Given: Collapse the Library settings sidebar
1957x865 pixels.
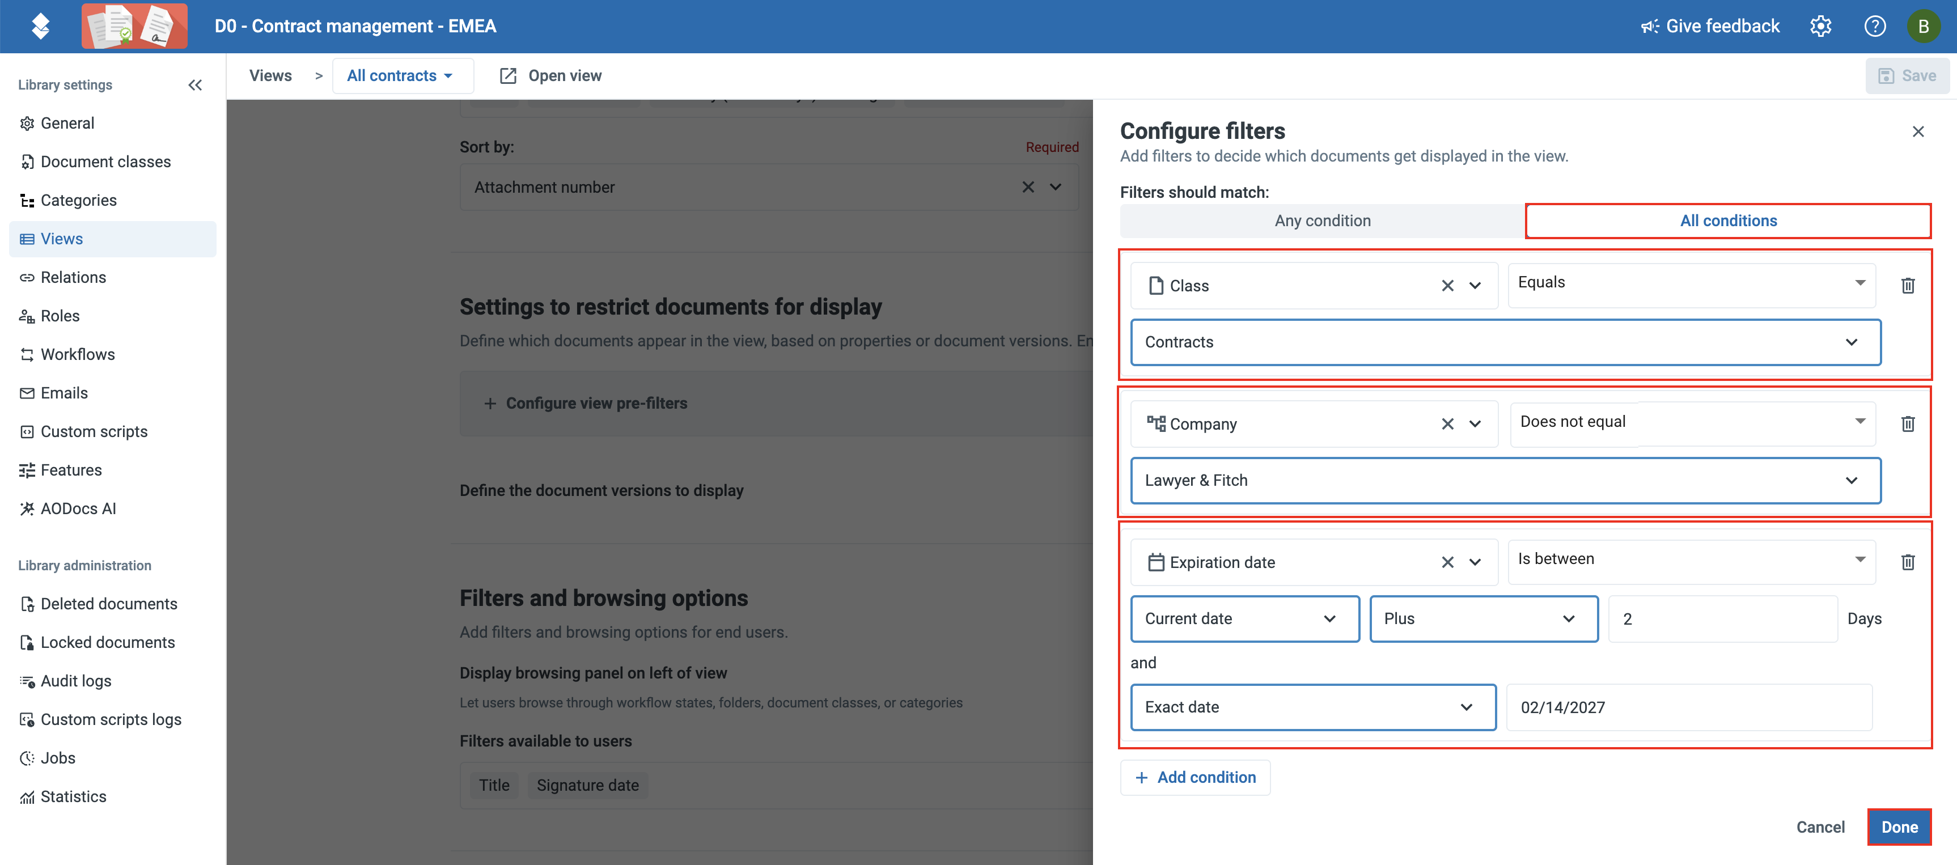Looking at the screenshot, I should [195, 84].
